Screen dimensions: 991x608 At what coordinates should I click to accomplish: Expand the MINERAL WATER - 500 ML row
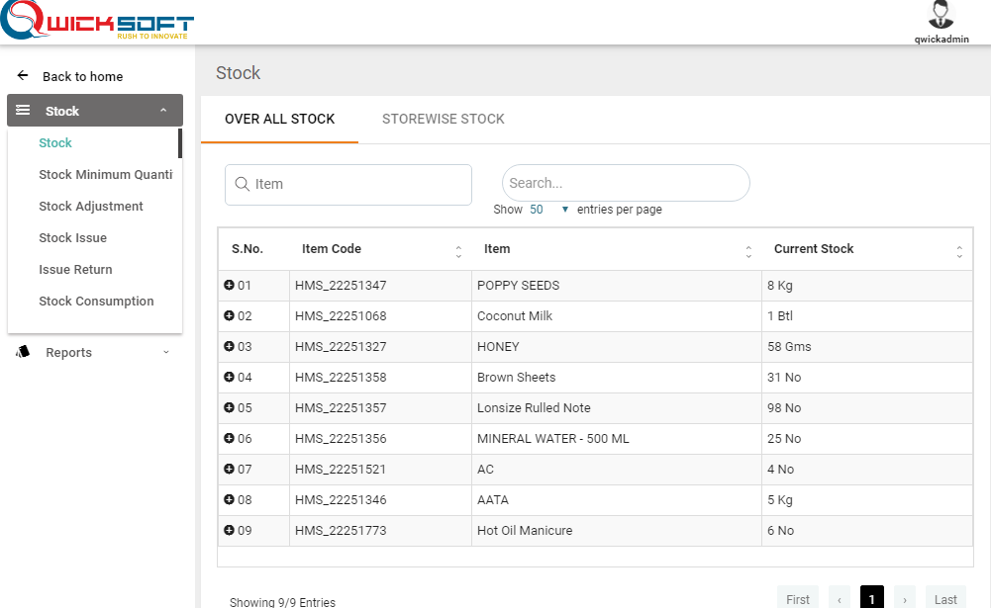coord(229,439)
